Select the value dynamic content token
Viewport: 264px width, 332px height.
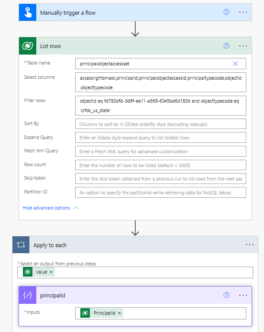pyautogui.click(x=39, y=272)
